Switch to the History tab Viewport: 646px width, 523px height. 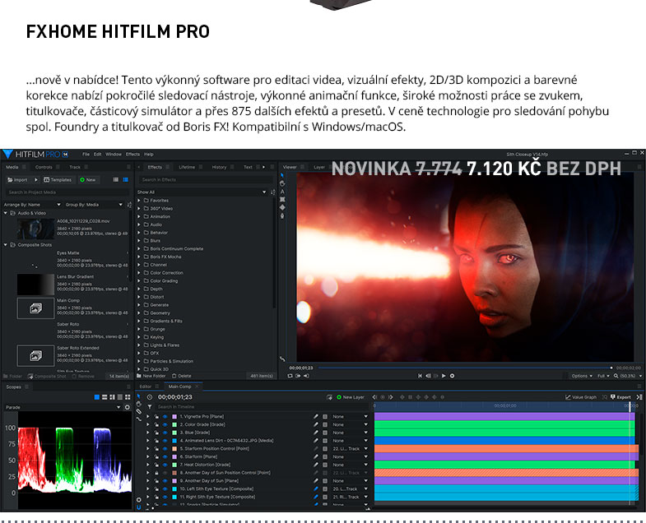219,167
